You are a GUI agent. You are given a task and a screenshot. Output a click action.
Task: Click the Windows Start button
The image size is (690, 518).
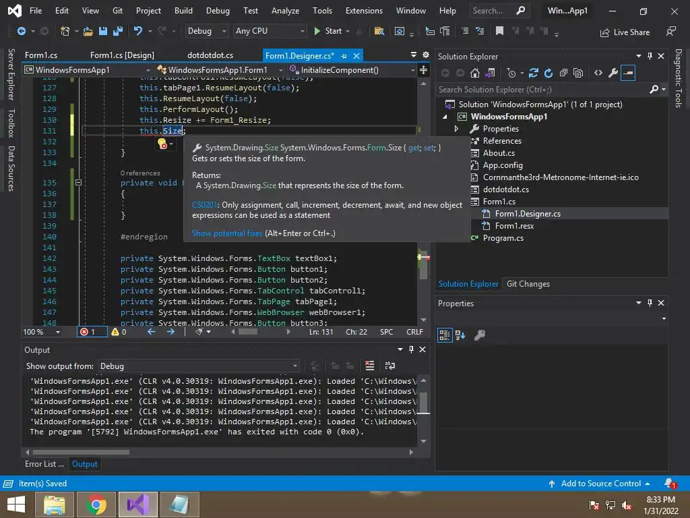click(16, 505)
